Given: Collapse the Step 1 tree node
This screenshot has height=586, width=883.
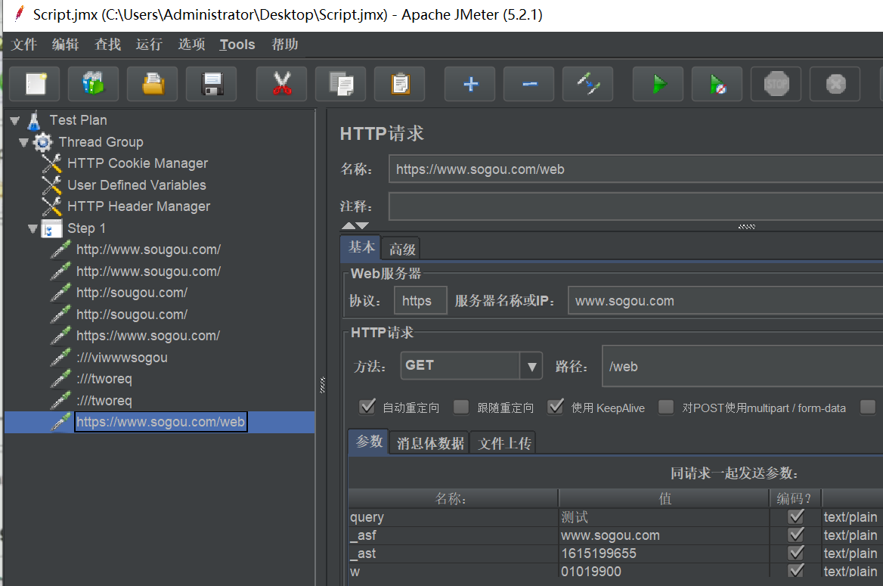Looking at the screenshot, I should tap(33, 229).
